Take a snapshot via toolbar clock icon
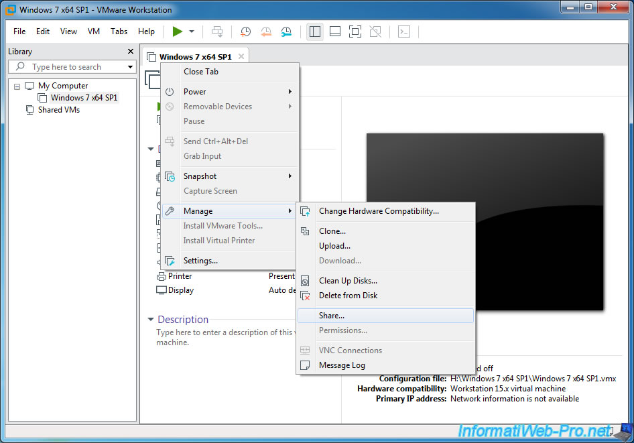The width and height of the screenshot is (634, 443). pos(245,31)
